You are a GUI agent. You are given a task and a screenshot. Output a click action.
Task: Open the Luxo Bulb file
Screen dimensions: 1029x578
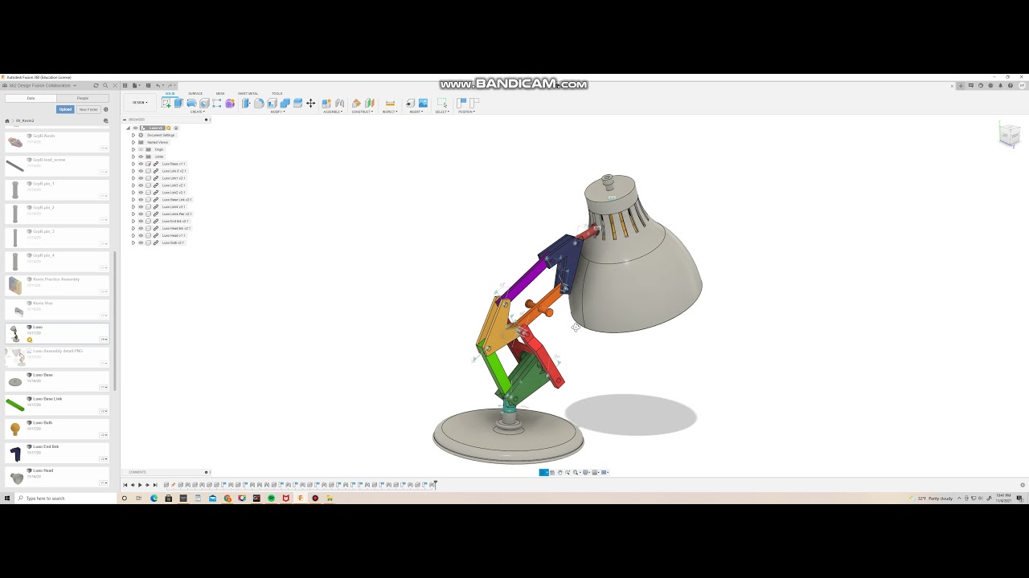coord(57,429)
